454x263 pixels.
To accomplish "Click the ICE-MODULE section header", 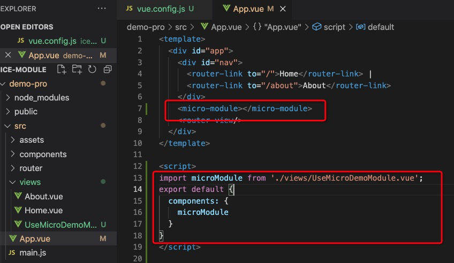I will point(23,69).
